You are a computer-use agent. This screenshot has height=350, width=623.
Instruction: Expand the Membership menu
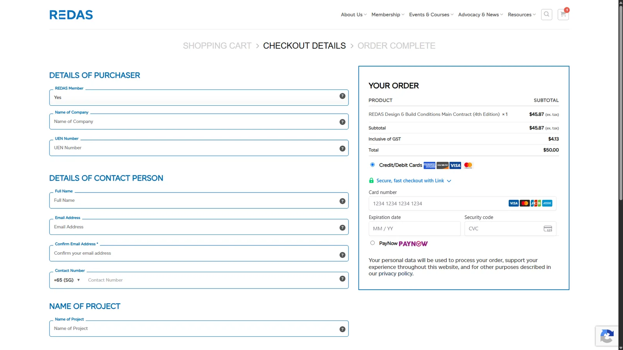(388, 15)
